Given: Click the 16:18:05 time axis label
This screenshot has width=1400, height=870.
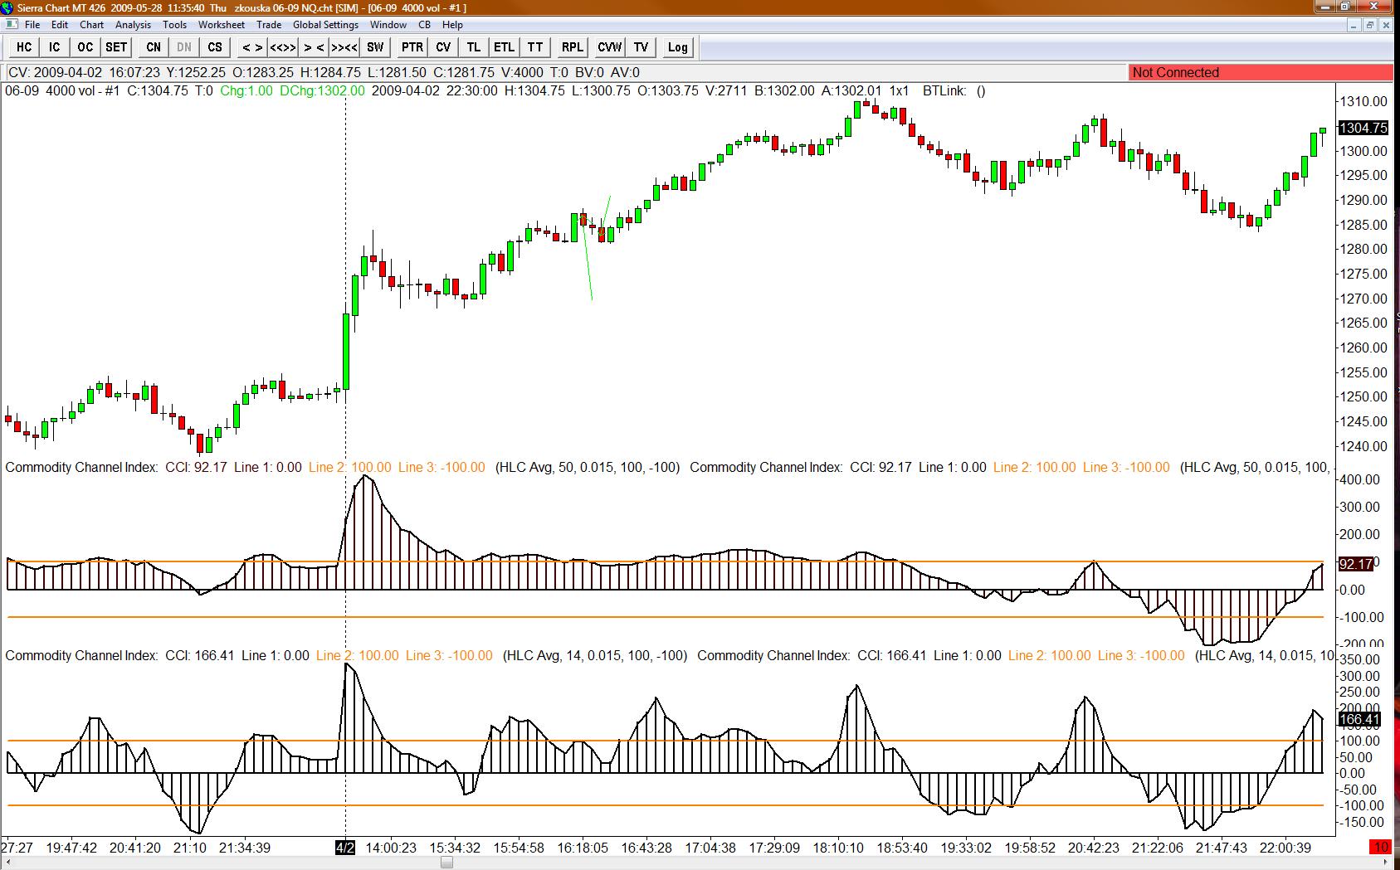Looking at the screenshot, I should point(583,848).
